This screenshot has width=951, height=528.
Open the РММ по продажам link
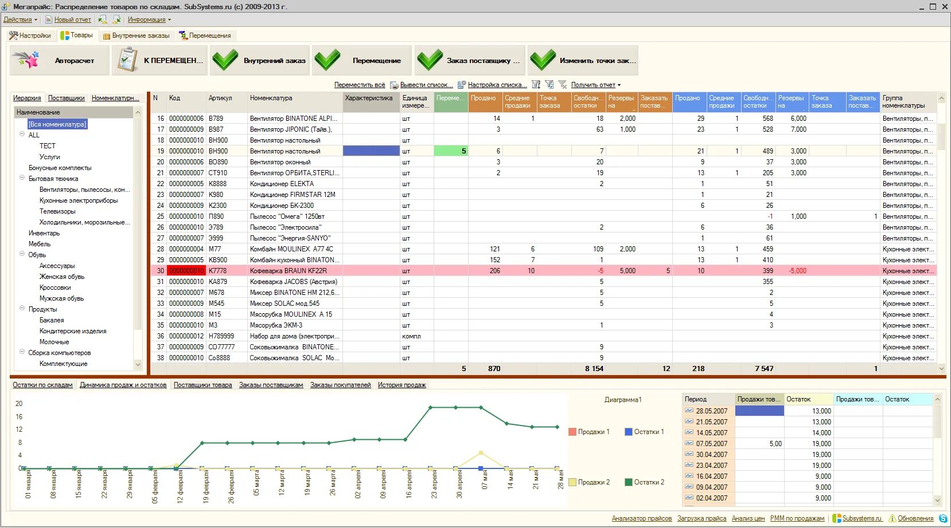click(x=797, y=518)
